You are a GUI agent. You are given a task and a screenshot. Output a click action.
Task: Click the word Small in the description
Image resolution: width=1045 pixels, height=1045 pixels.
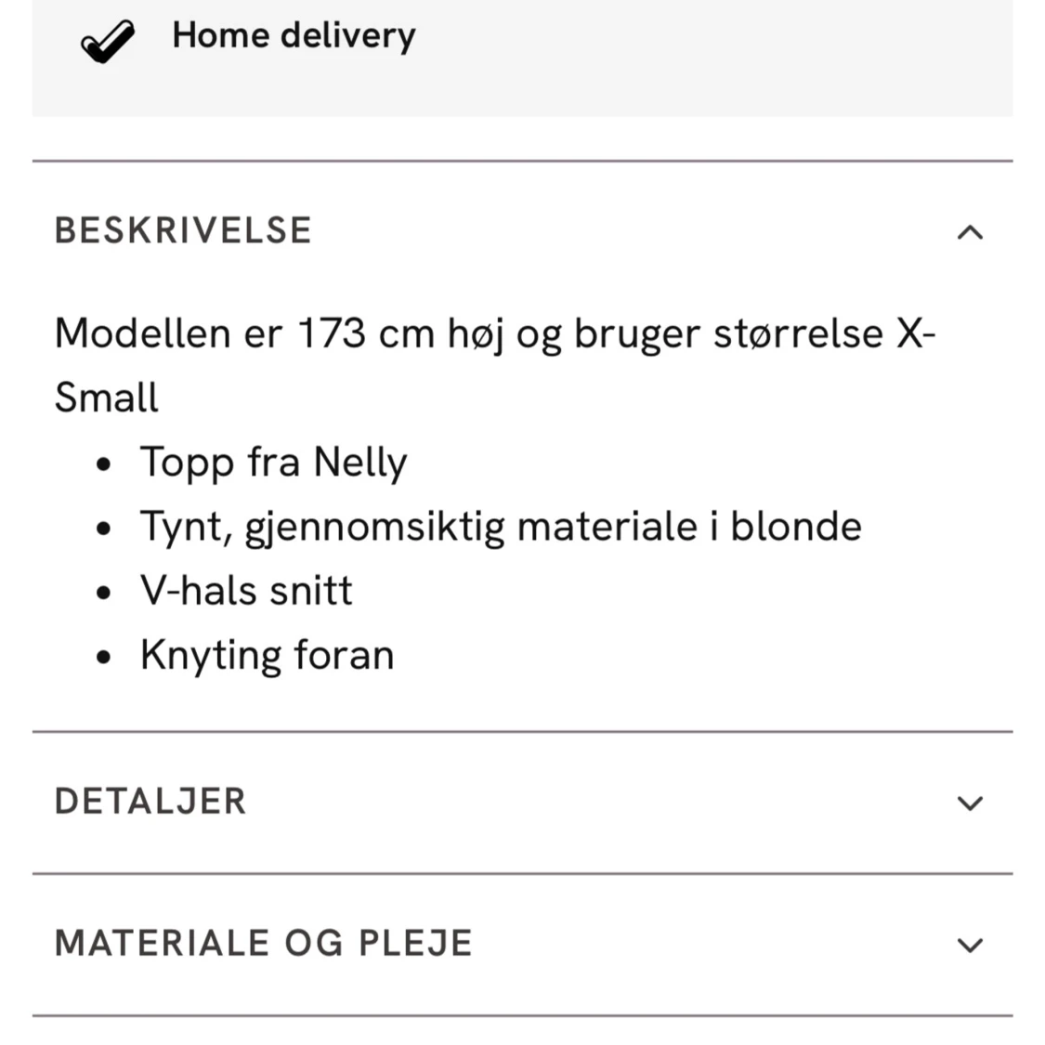click(107, 398)
